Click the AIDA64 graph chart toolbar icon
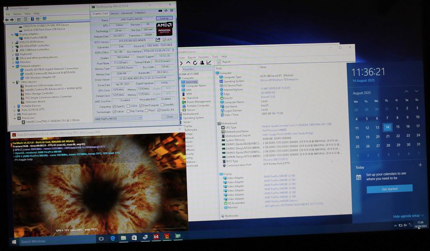This screenshot has height=251, width=430. click(209, 63)
